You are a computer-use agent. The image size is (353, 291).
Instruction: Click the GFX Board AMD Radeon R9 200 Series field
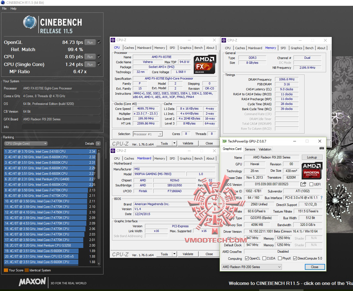(61, 119)
